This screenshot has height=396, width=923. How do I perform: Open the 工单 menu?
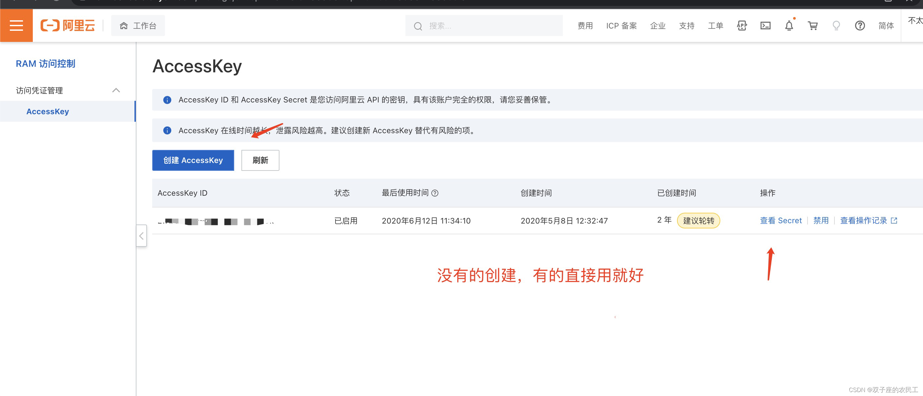[x=716, y=26]
